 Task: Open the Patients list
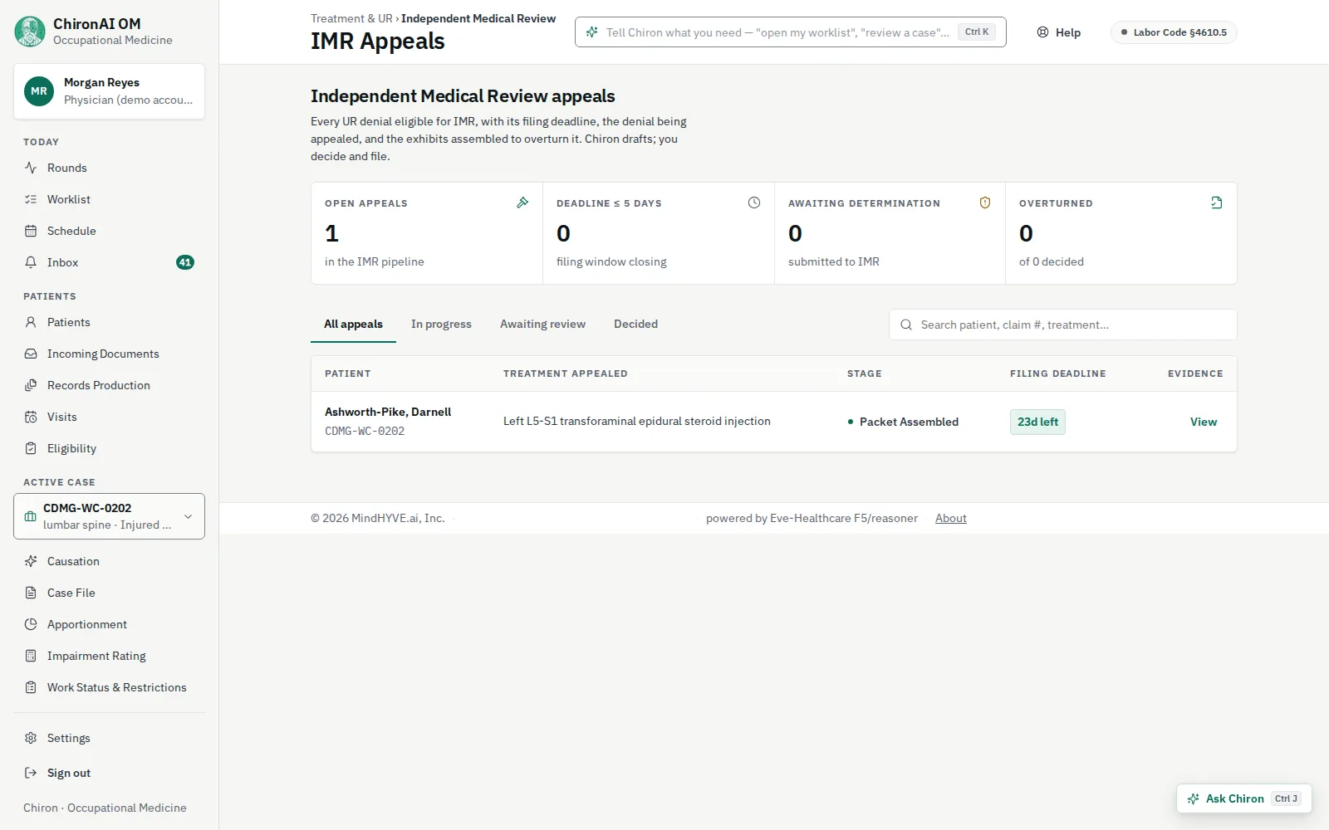tap(109, 322)
